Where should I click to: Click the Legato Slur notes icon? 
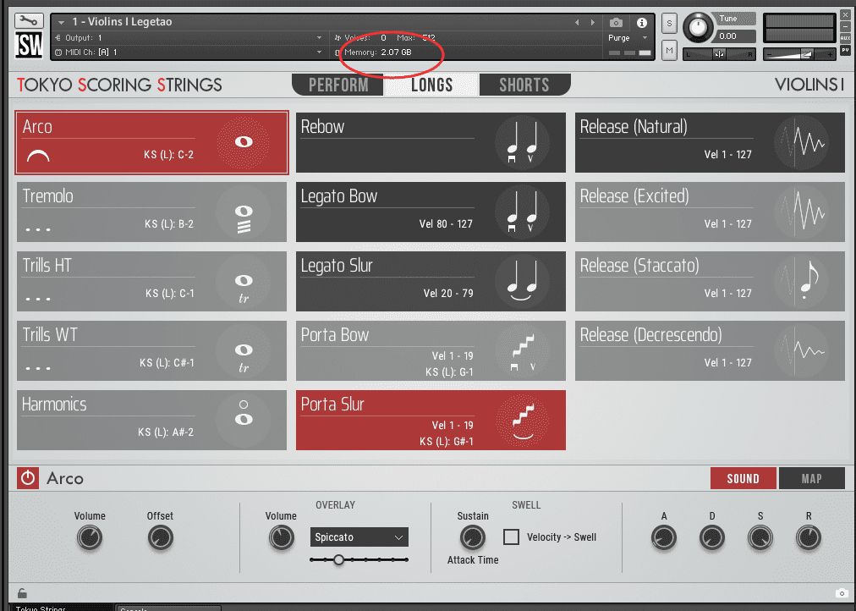click(521, 282)
